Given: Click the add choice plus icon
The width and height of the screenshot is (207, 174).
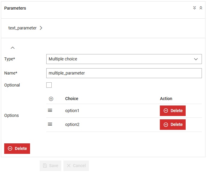Looking at the screenshot, I should tap(51, 99).
